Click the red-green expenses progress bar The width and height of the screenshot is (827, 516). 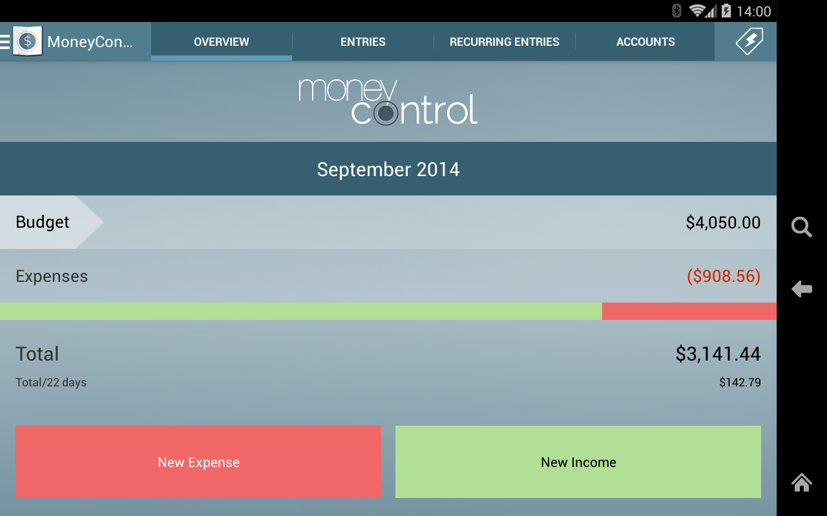pyautogui.click(x=388, y=310)
